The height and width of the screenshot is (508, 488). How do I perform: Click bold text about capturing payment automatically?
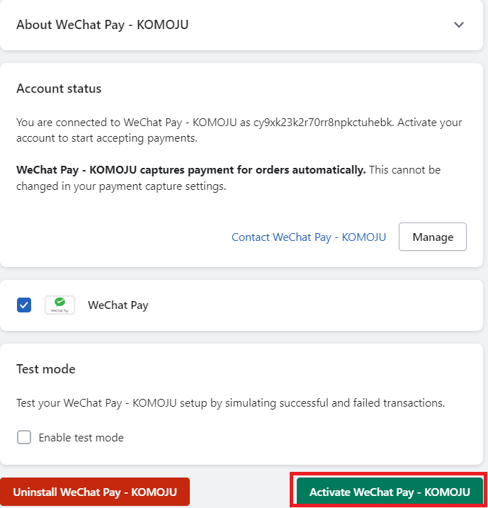click(191, 170)
